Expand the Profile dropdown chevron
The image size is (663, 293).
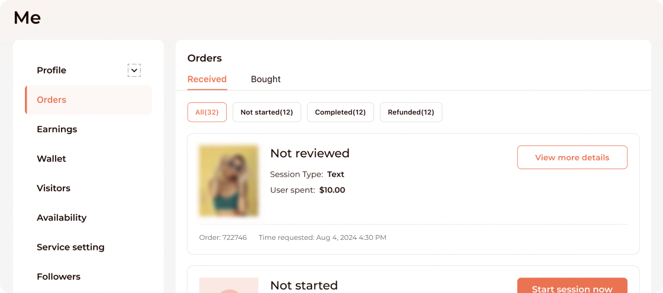click(134, 71)
